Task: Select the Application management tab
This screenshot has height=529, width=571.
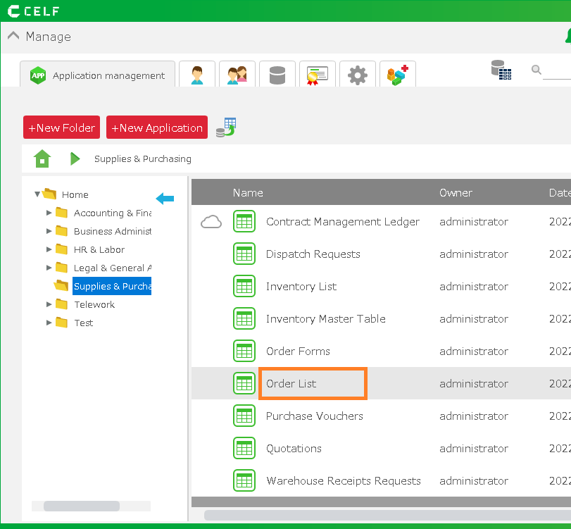Action: point(98,75)
